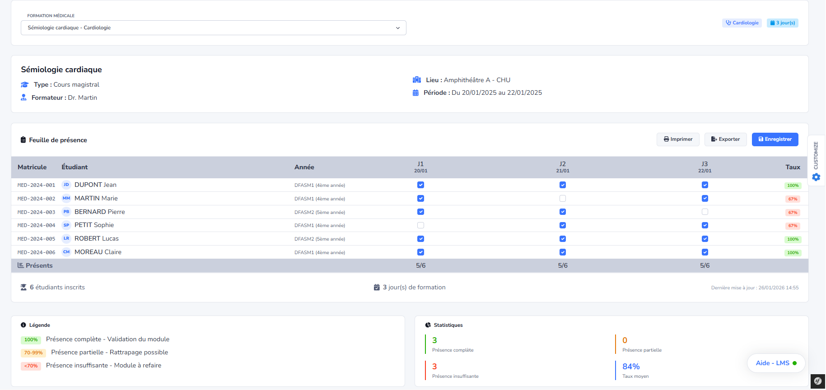Click the Customize gear icon
Image resolution: width=826 pixels, height=390 pixels.
pyautogui.click(x=816, y=177)
